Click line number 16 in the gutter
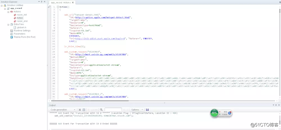 pos(54,46)
